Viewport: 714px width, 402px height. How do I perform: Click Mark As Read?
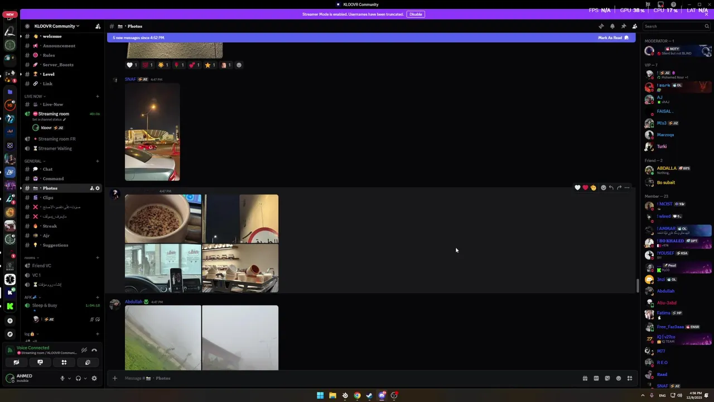[613, 37]
